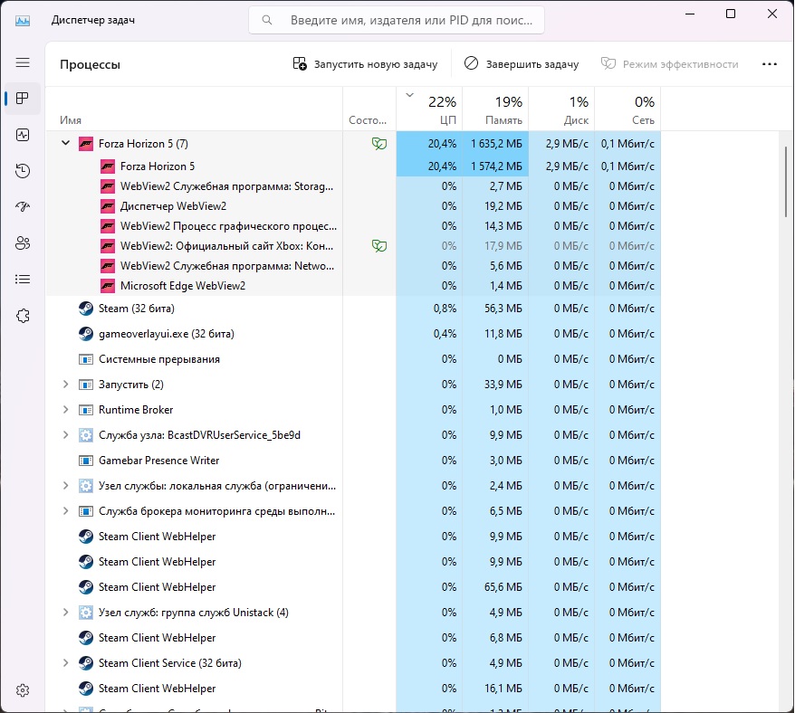The height and width of the screenshot is (713, 795).
Task: Collapse the Forza Horizon 5 process group
Action: coord(65,143)
